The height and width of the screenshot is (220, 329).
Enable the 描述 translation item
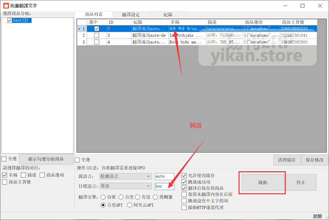click(24, 175)
